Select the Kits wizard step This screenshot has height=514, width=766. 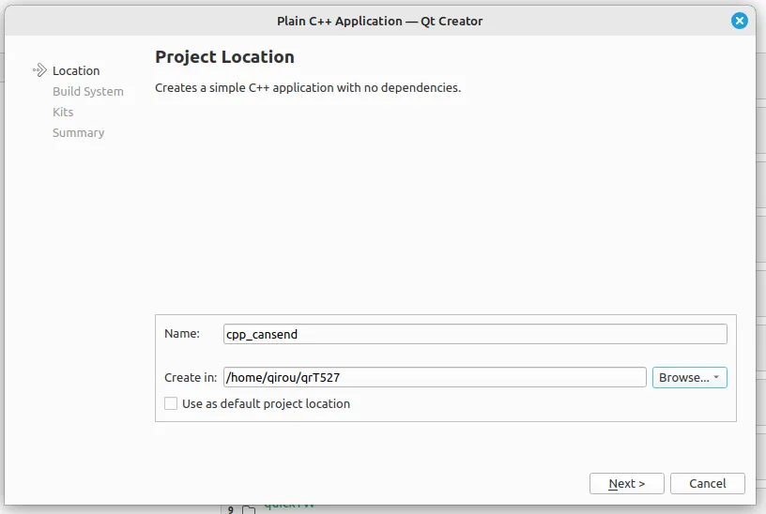tap(63, 113)
